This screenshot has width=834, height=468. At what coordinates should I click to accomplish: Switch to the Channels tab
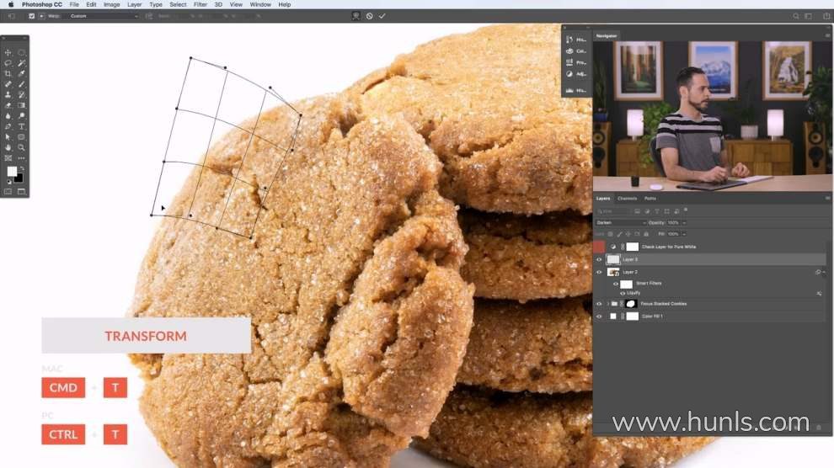[627, 198]
